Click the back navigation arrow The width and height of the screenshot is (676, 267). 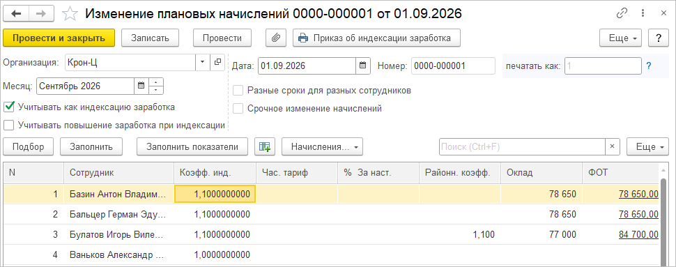click(x=17, y=14)
